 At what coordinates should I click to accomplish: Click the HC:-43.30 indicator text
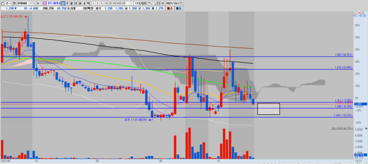click(360, 16)
